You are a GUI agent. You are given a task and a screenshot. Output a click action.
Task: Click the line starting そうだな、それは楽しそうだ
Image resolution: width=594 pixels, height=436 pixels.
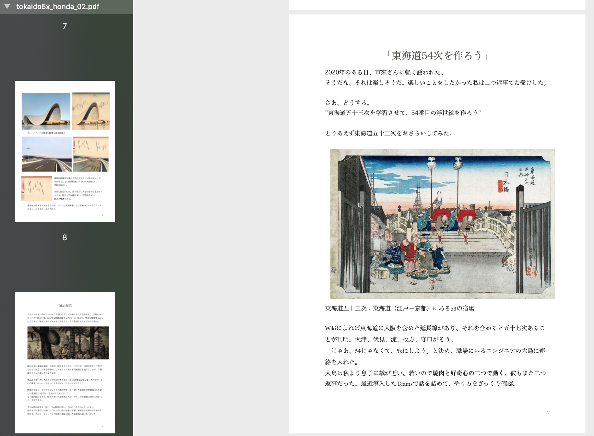[x=436, y=83]
